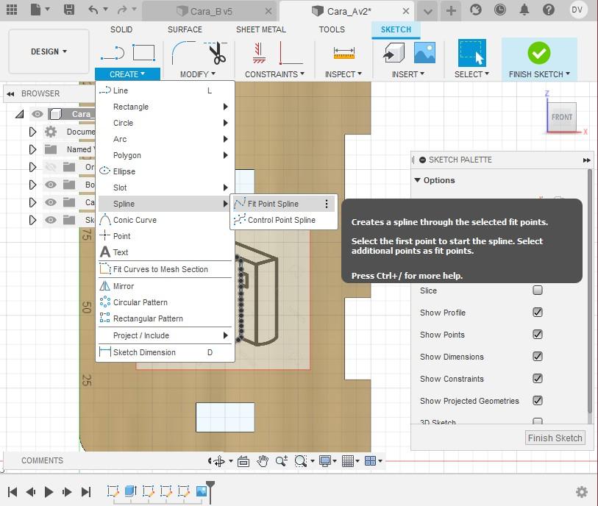
Task: Open the CONSTRAINTS dropdown menu
Action: click(274, 74)
